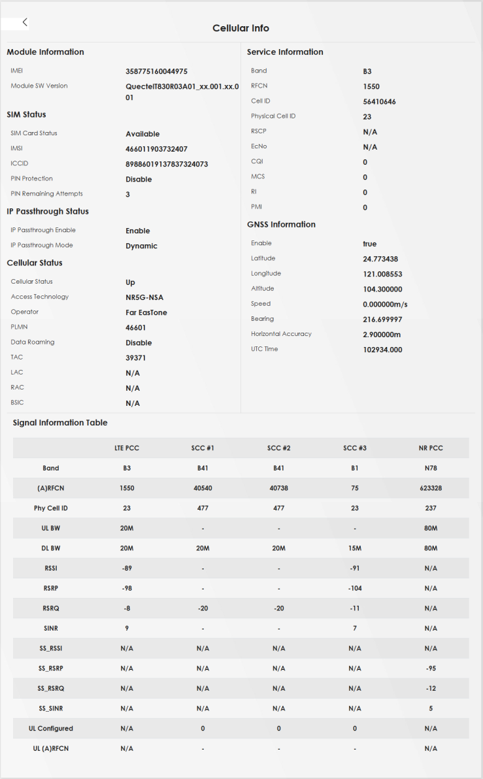The height and width of the screenshot is (779, 483).
Task: Click the Cellular Info page title
Action: coord(241,28)
